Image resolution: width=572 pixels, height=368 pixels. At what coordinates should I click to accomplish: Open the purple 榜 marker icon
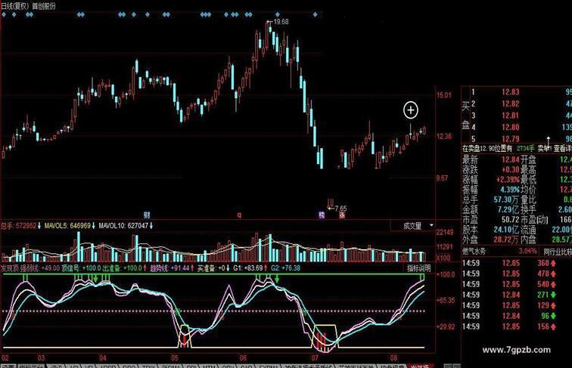pyautogui.click(x=322, y=215)
